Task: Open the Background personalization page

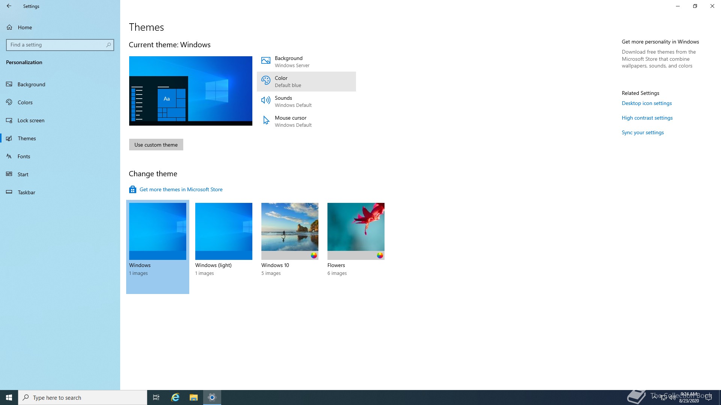Action: click(60, 84)
